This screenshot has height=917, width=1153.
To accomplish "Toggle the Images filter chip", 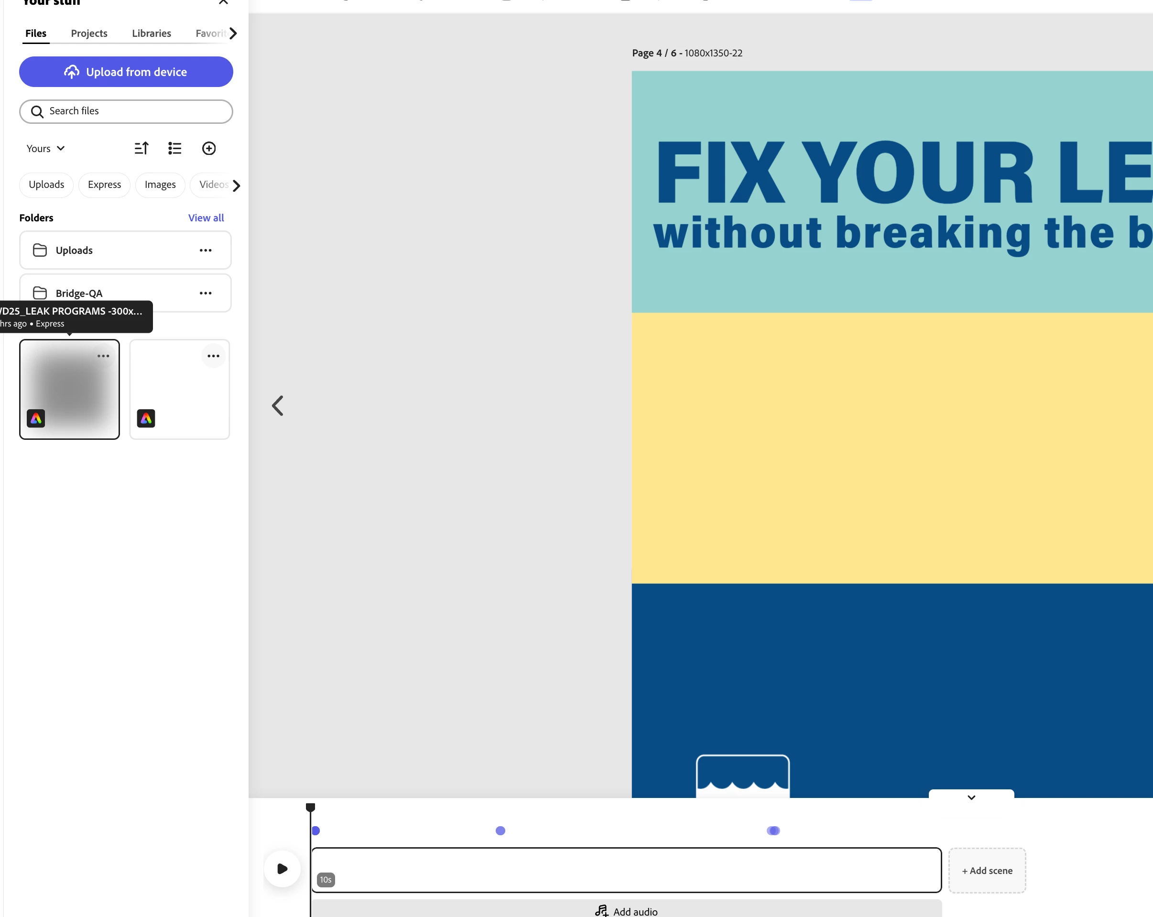I will (x=160, y=185).
